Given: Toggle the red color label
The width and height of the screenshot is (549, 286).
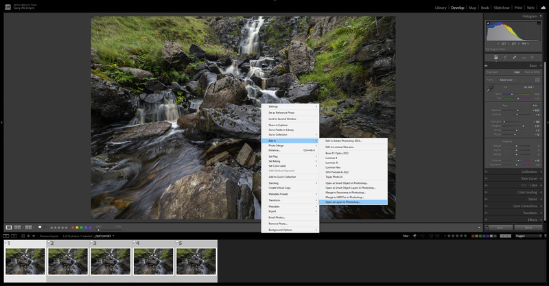Looking at the screenshot, I should coord(74,227).
